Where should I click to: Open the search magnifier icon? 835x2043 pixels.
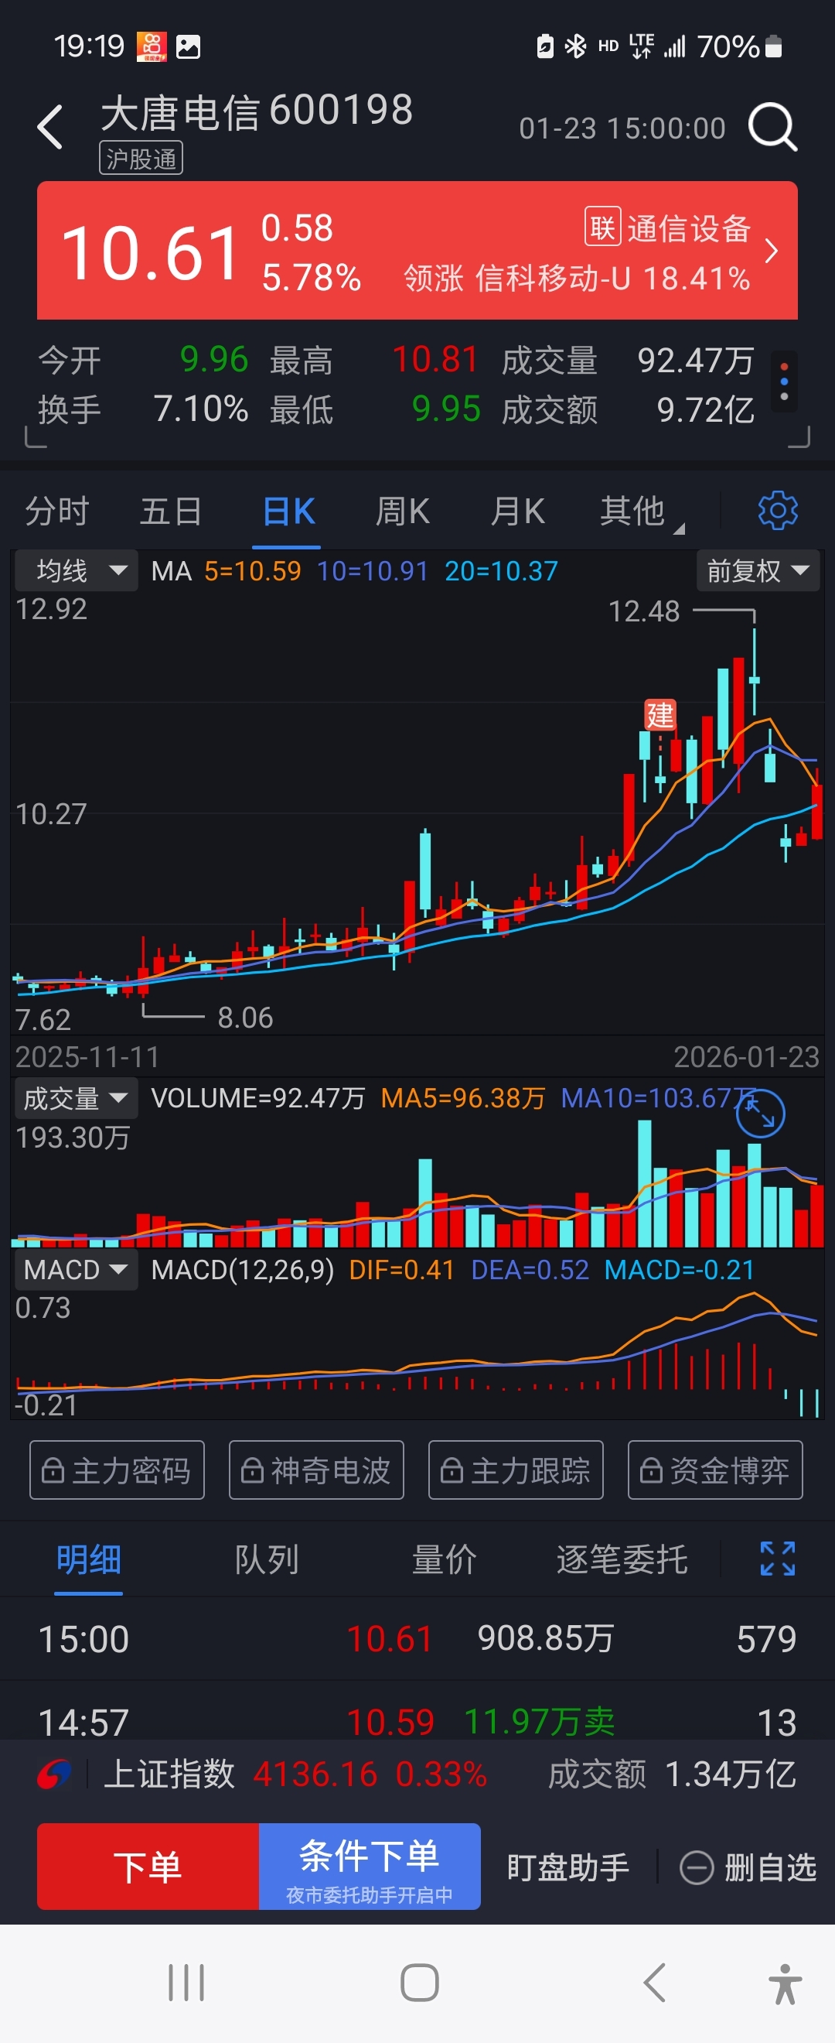coord(772,127)
